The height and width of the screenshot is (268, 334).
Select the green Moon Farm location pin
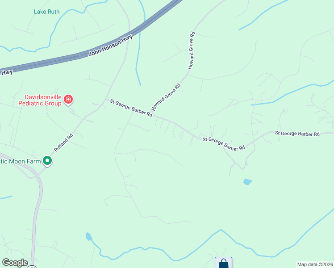pyautogui.click(x=47, y=161)
